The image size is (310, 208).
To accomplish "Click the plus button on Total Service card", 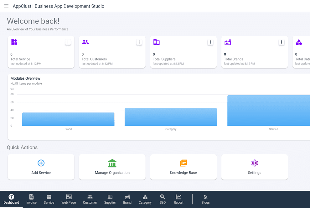I will pos(68,42).
